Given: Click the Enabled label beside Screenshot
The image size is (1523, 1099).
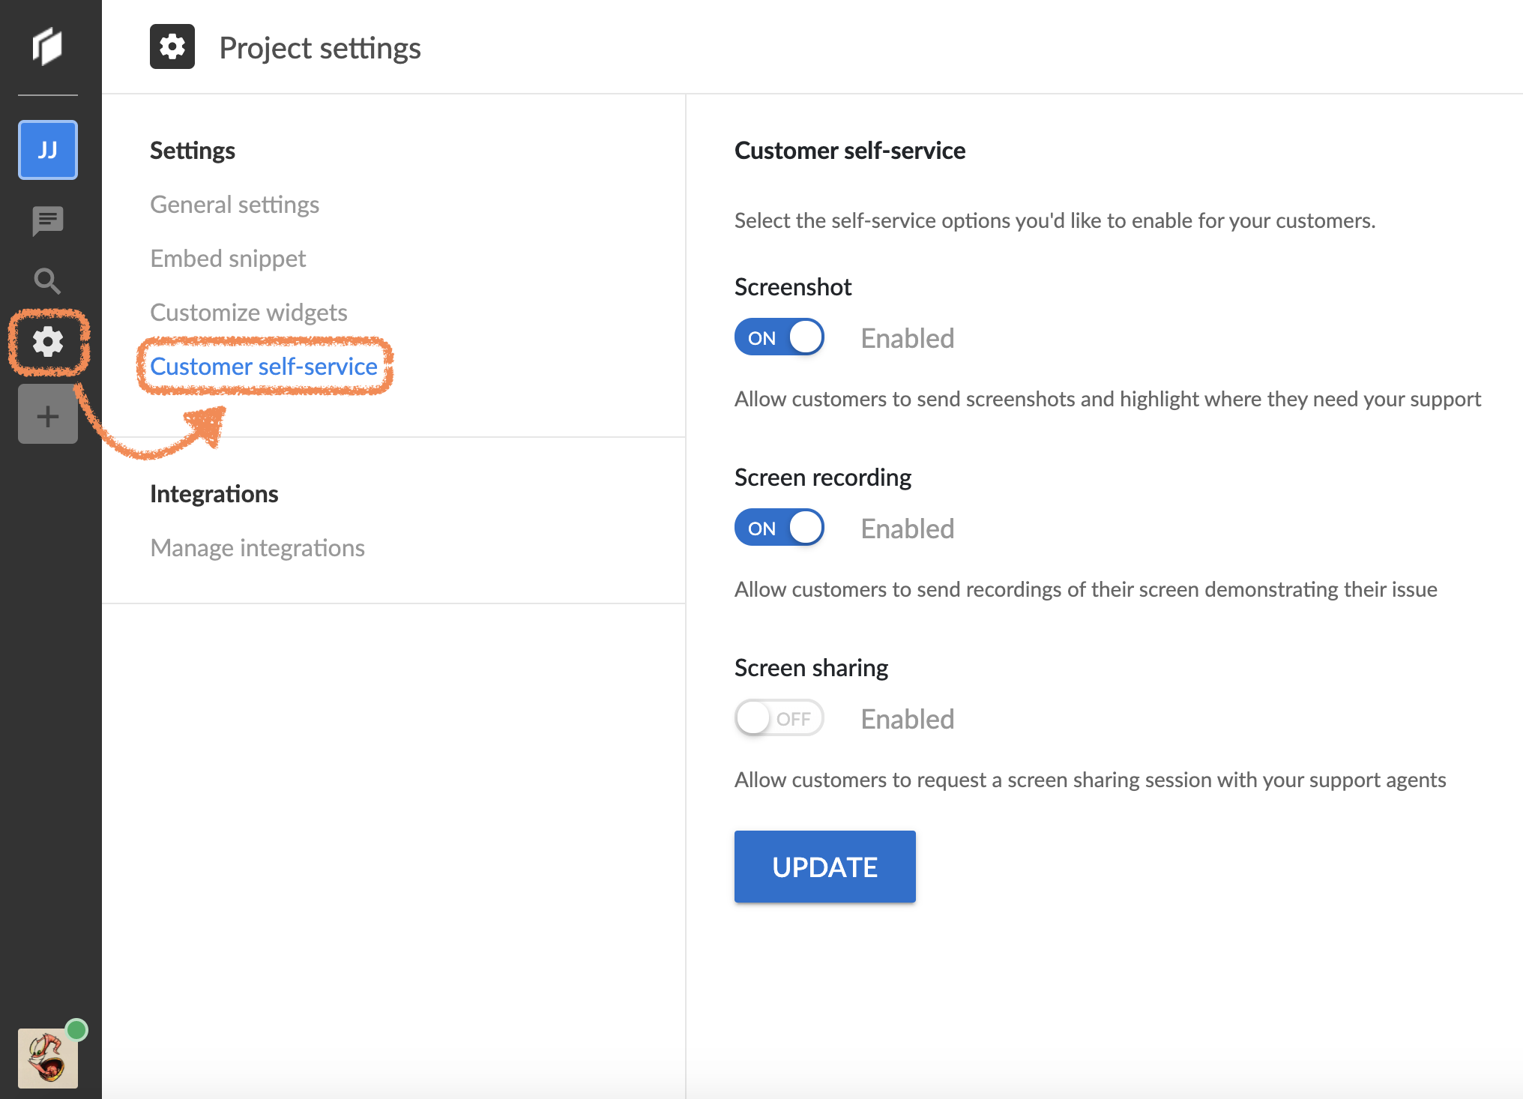Looking at the screenshot, I should (x=907, y=338).
